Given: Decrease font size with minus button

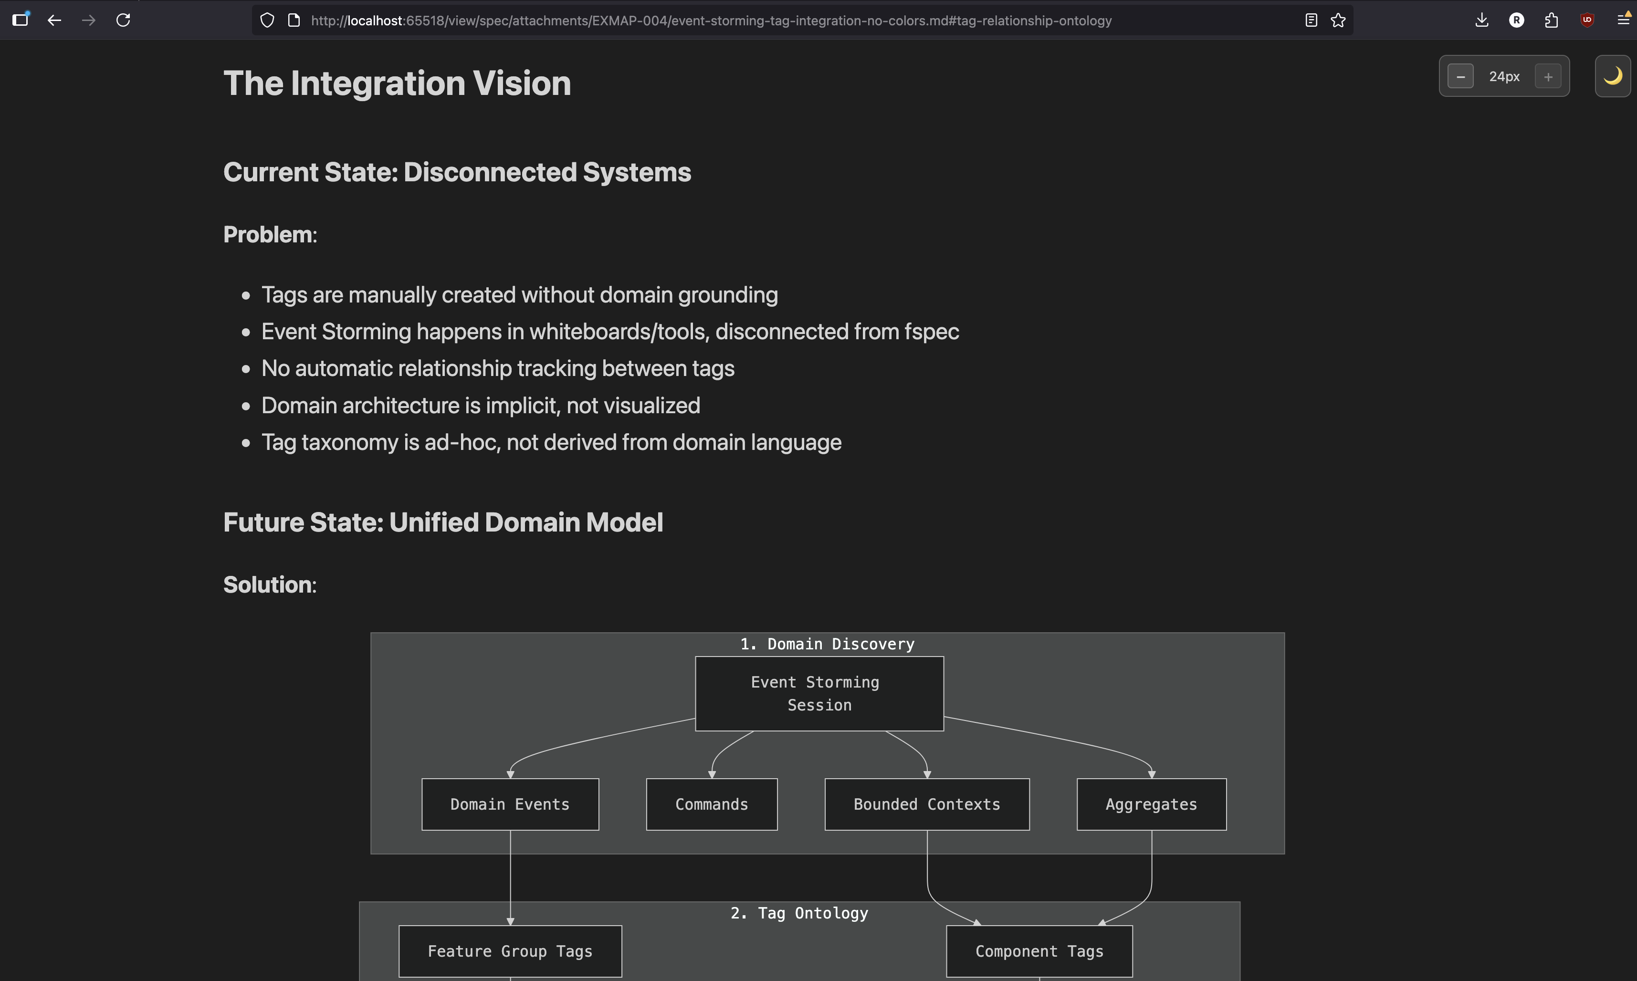Looking at the screenshot, I should click(x=1460, y=77).
